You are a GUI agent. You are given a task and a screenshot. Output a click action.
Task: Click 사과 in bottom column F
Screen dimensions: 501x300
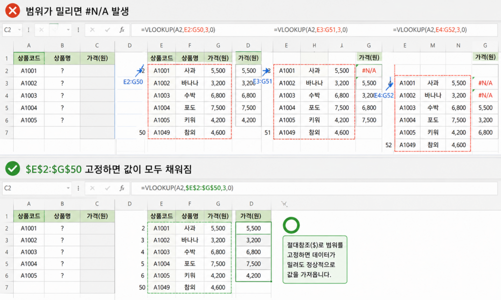[x=190, y=228]
